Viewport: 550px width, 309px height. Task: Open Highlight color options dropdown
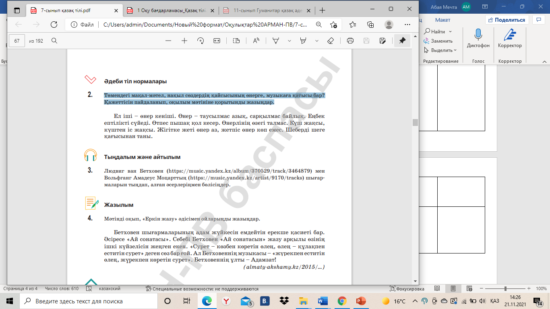pos(317,41)
